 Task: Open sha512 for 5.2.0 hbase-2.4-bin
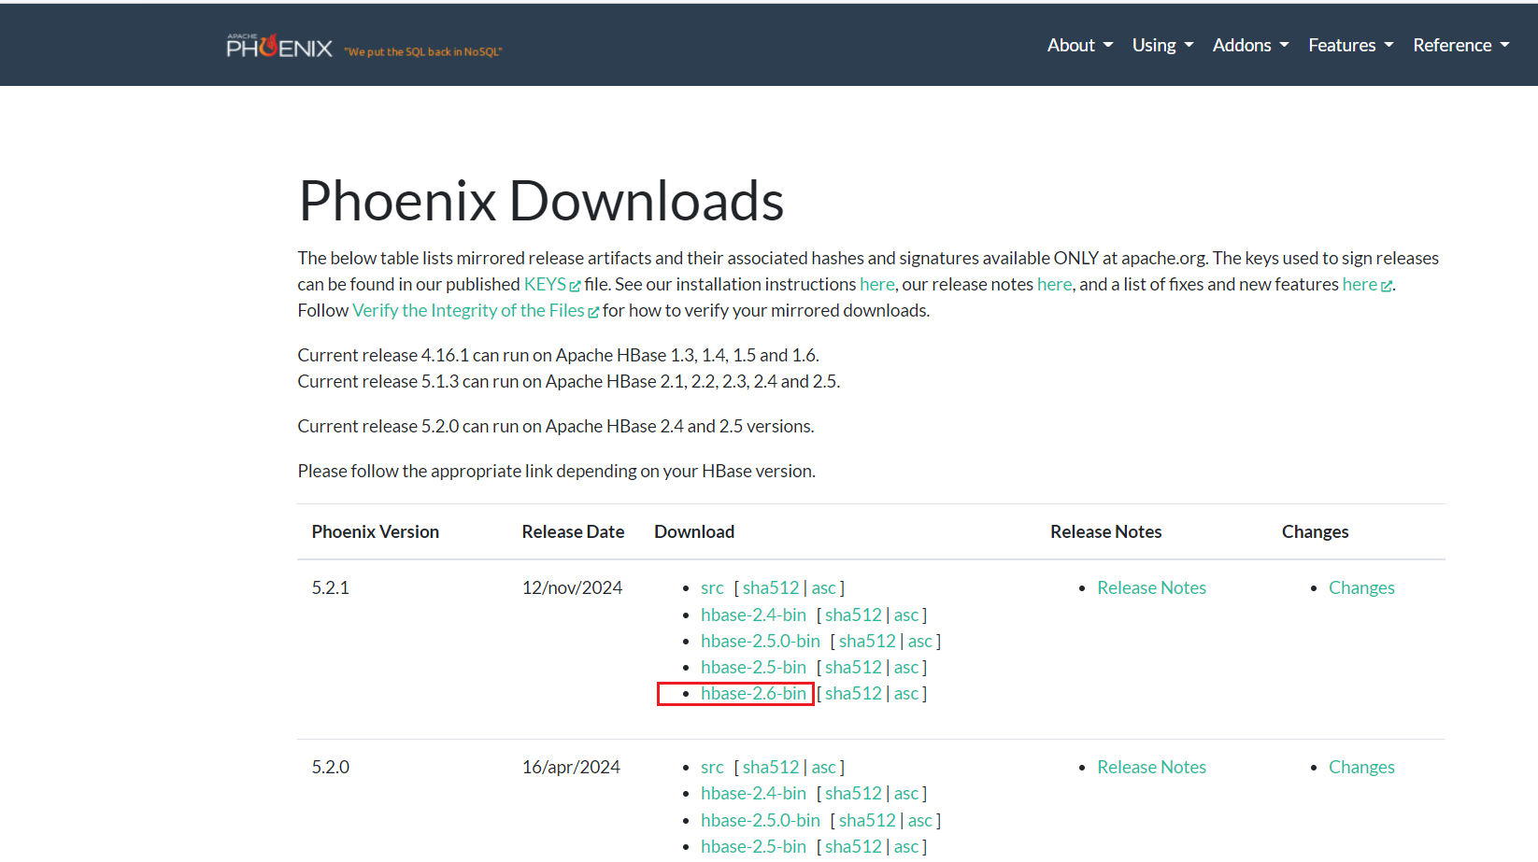853,793
